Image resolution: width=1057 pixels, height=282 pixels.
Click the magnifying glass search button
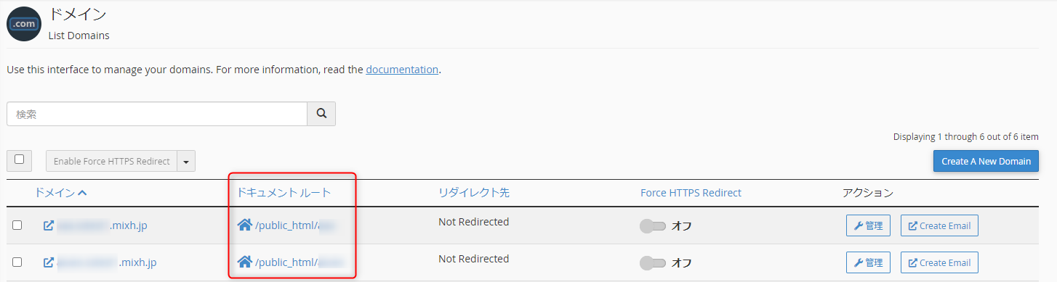[321, 114]
